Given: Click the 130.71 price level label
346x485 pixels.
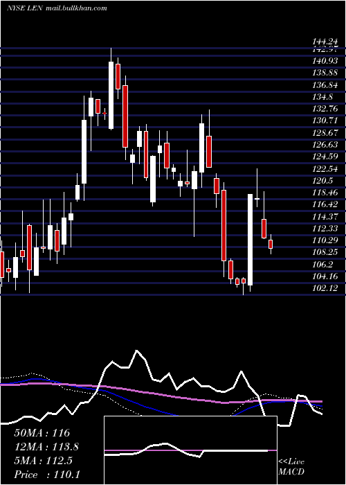Looking at the screenshot, I should (325, 121).
